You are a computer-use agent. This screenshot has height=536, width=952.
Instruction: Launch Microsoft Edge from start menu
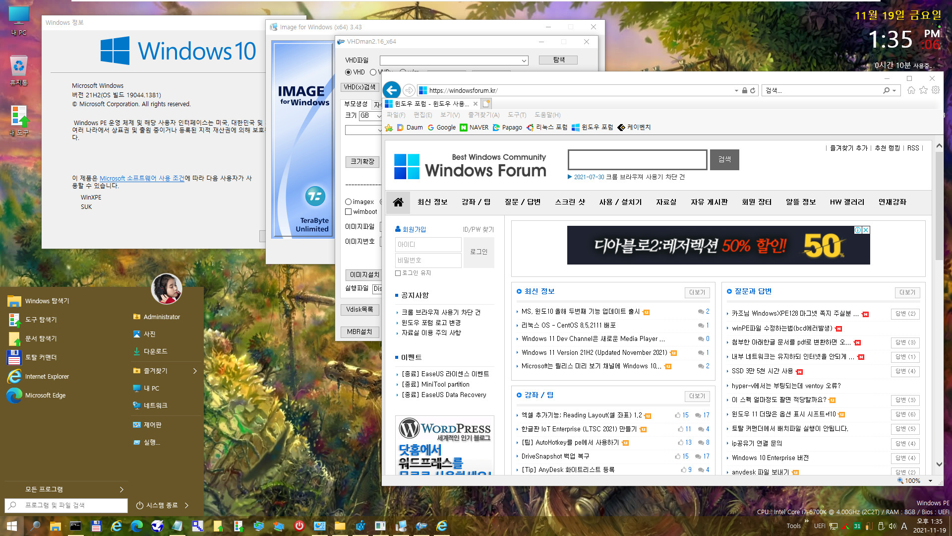[36, 396]
